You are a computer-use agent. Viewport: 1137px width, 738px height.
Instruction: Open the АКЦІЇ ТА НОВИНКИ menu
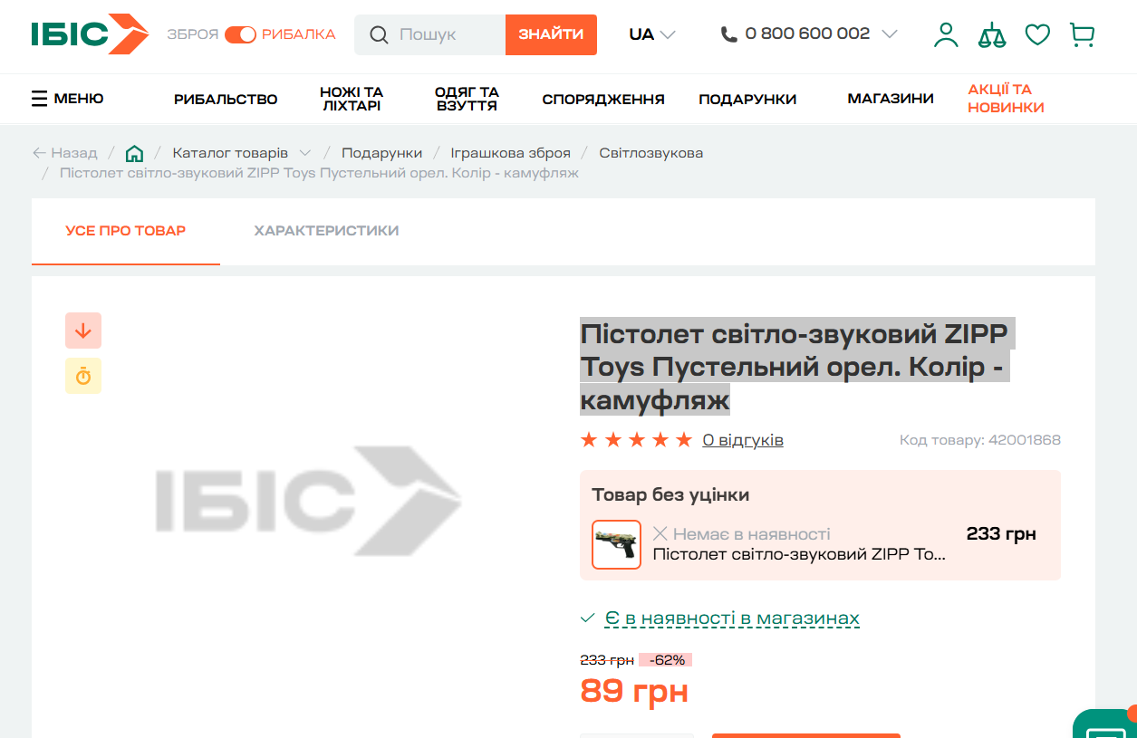[1006, 98]
